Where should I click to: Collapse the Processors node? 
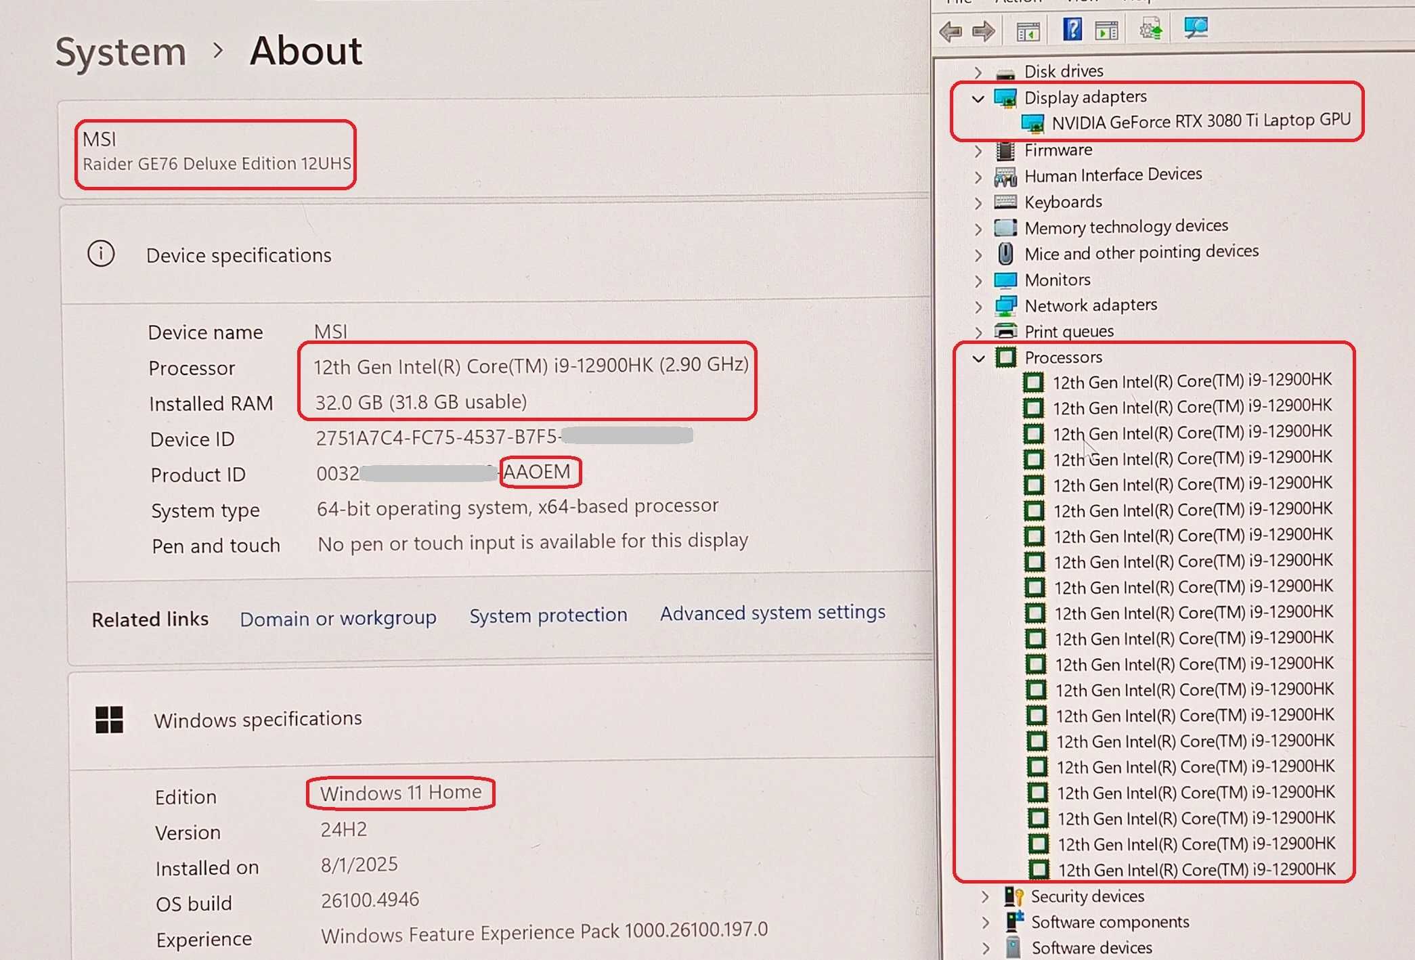click(x=978, y=358)
